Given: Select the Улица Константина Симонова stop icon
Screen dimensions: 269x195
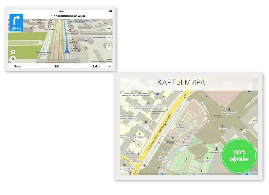Looking at the screenshot, I should tap(44, 50).
